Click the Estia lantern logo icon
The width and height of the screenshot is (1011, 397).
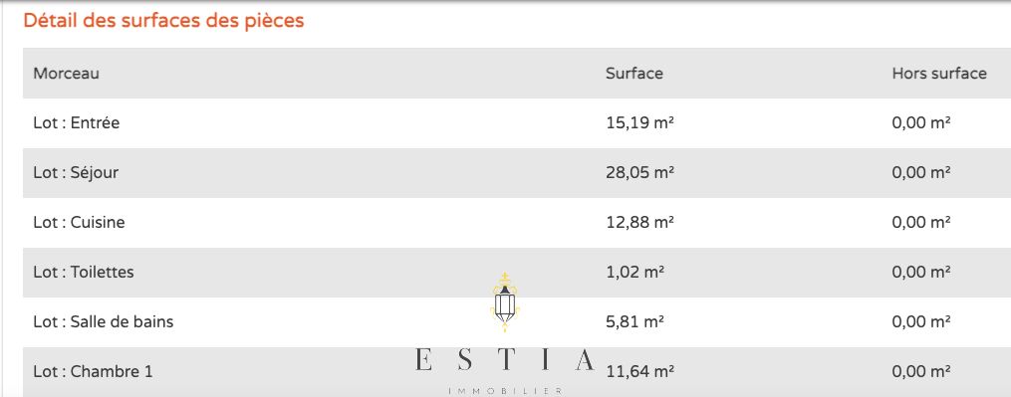click(x=505, y=302)
